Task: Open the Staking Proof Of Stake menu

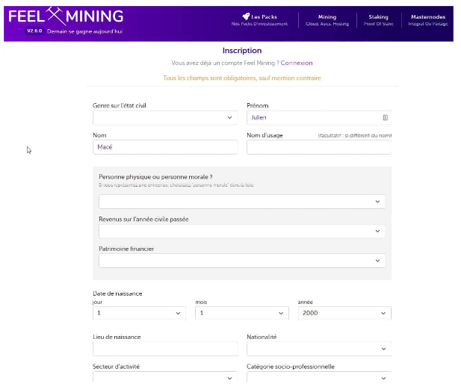Action: click(x=378, y=20)
